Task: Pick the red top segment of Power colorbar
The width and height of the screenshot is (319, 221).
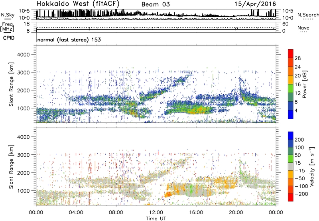Action: click(x=291, y=54)
